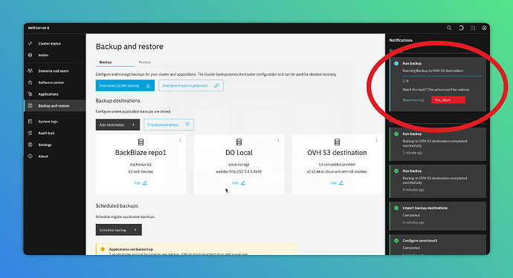The image size is (513, 278).
Task: Open the kebab menu on DO Local card
Action: 278,140
